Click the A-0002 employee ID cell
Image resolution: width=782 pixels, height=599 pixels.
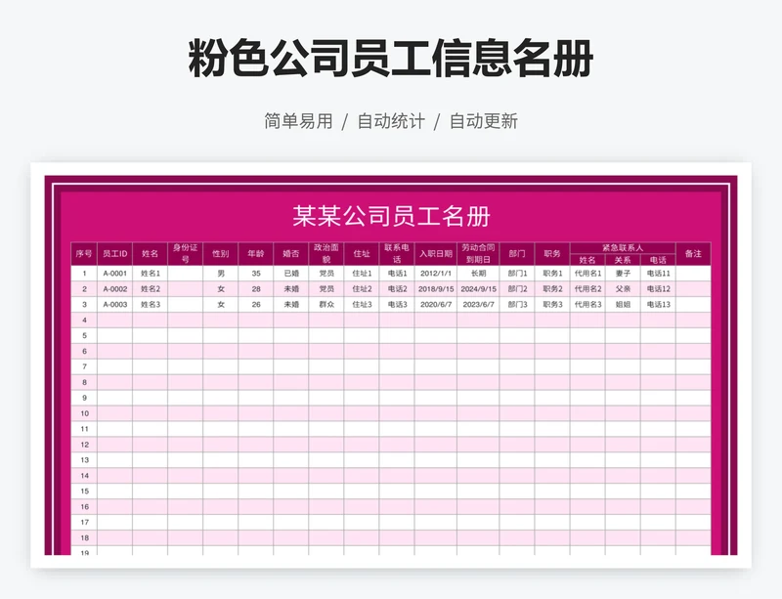coord(114,289)
